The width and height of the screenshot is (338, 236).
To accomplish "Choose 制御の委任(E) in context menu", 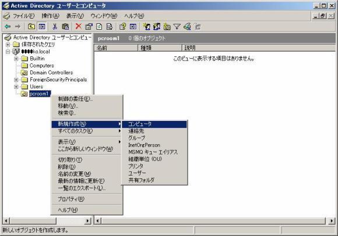I will coord(87,99).
